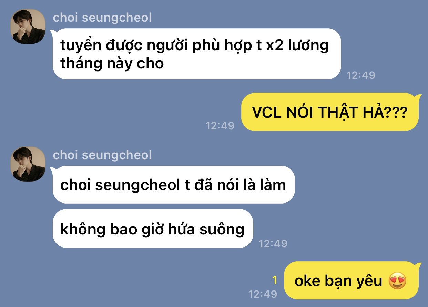The width and height of the screenshot is (428, 307).
Task: Tap the yellow '1' read count indicator
Action: coord(275,281)
